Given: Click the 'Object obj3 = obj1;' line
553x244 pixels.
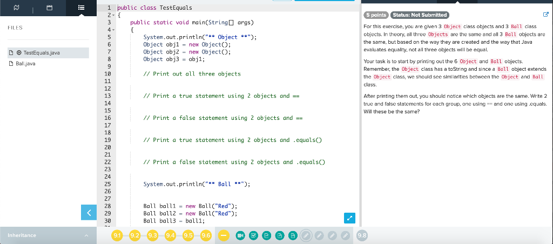Looking at the screenshot, I should point(174,59).
